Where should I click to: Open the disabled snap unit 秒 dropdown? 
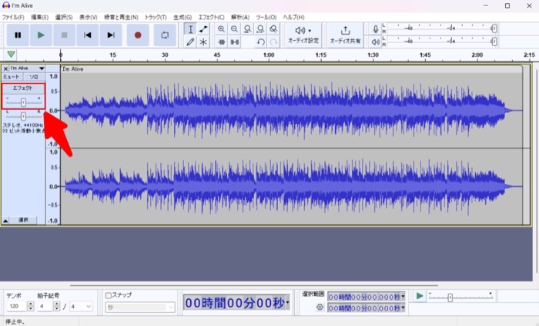140,308
